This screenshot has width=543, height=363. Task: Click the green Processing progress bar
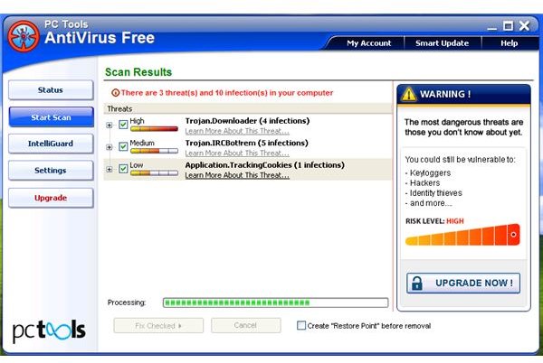click(x=275, y=302)
